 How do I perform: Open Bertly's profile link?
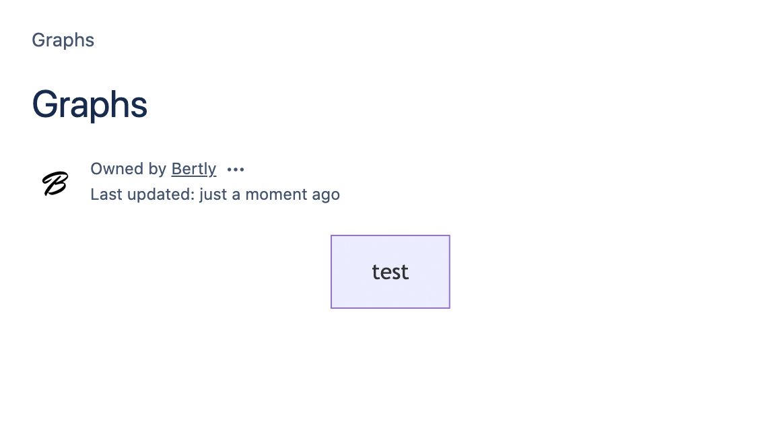click(x=194, y=169)
